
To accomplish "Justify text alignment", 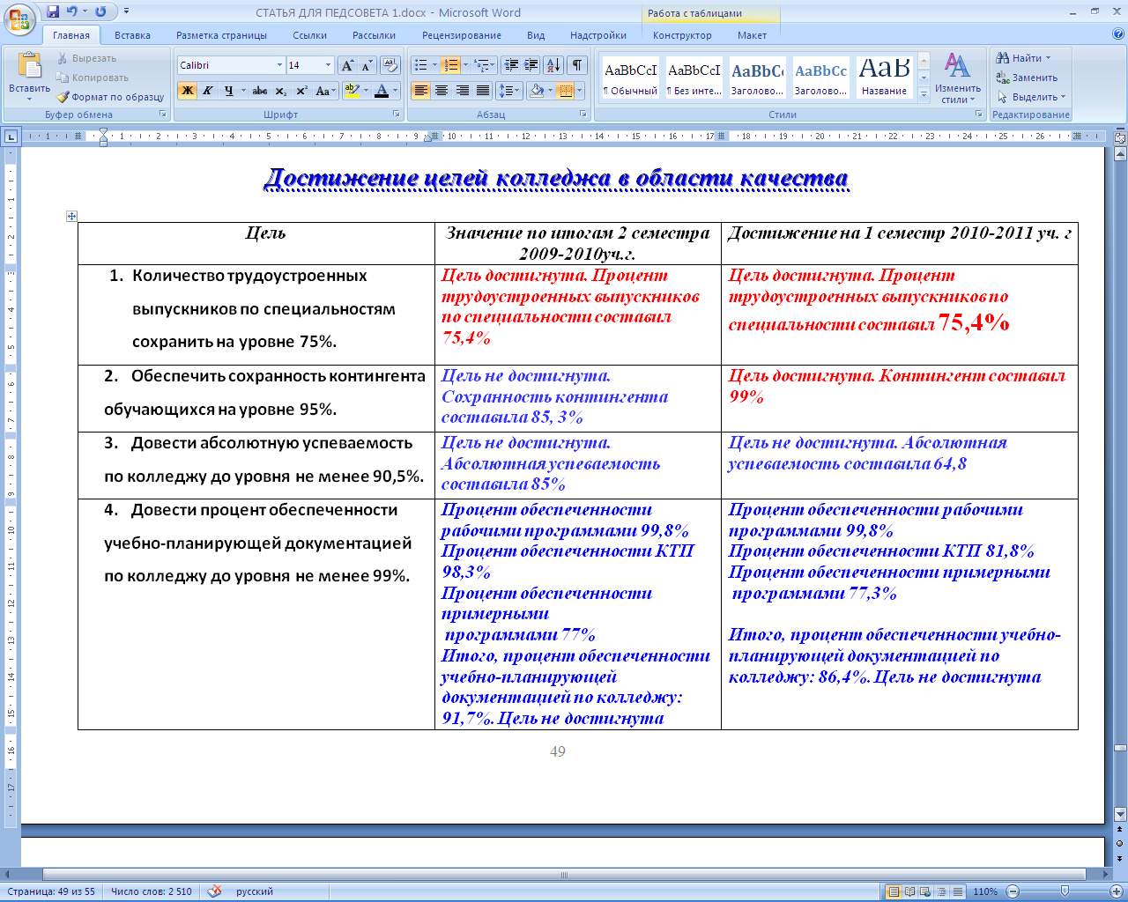I will point(483,91).
